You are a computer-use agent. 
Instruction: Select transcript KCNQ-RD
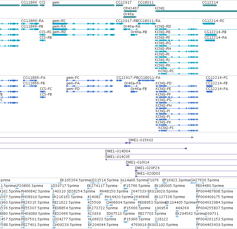coord(163,26)
